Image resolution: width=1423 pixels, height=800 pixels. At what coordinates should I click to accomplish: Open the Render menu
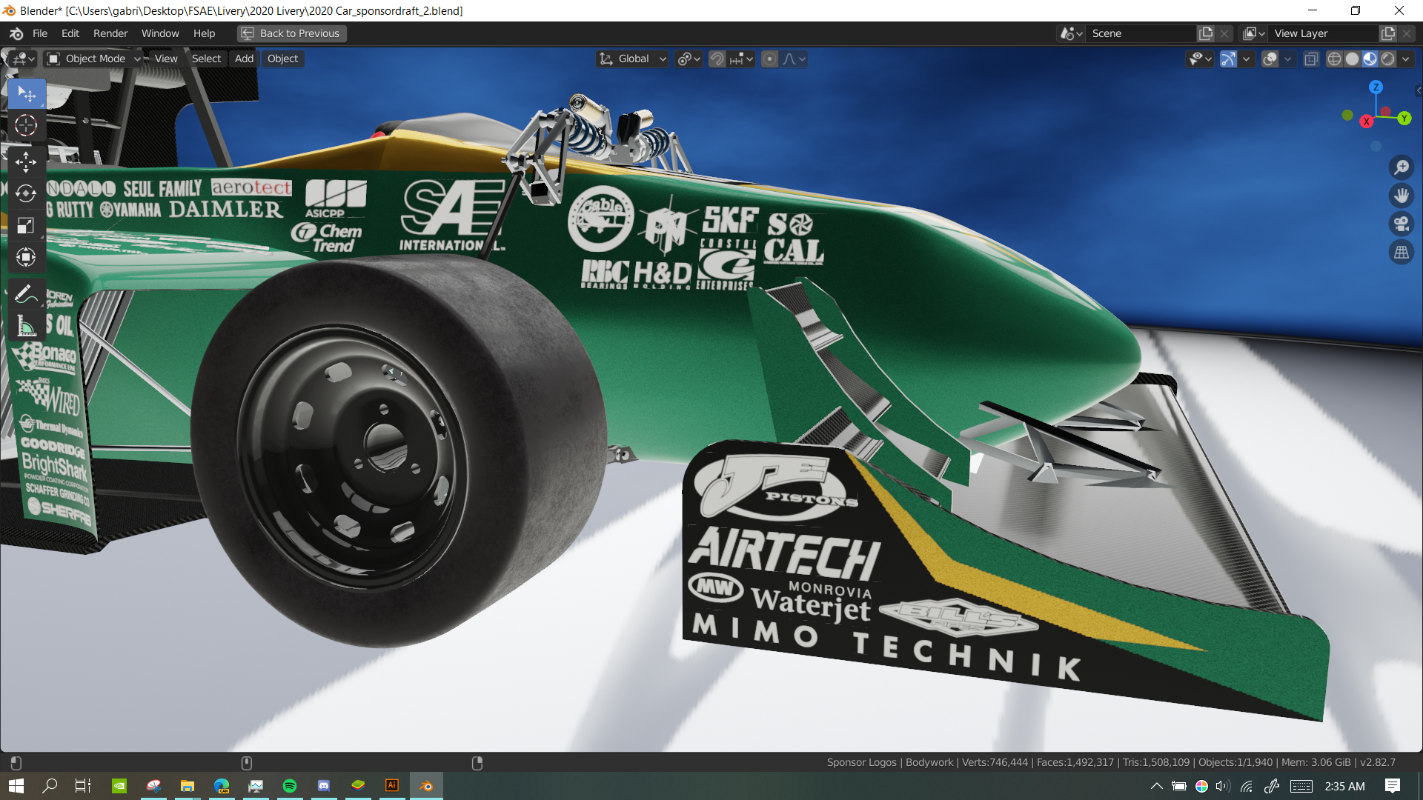tap(110, 33)
